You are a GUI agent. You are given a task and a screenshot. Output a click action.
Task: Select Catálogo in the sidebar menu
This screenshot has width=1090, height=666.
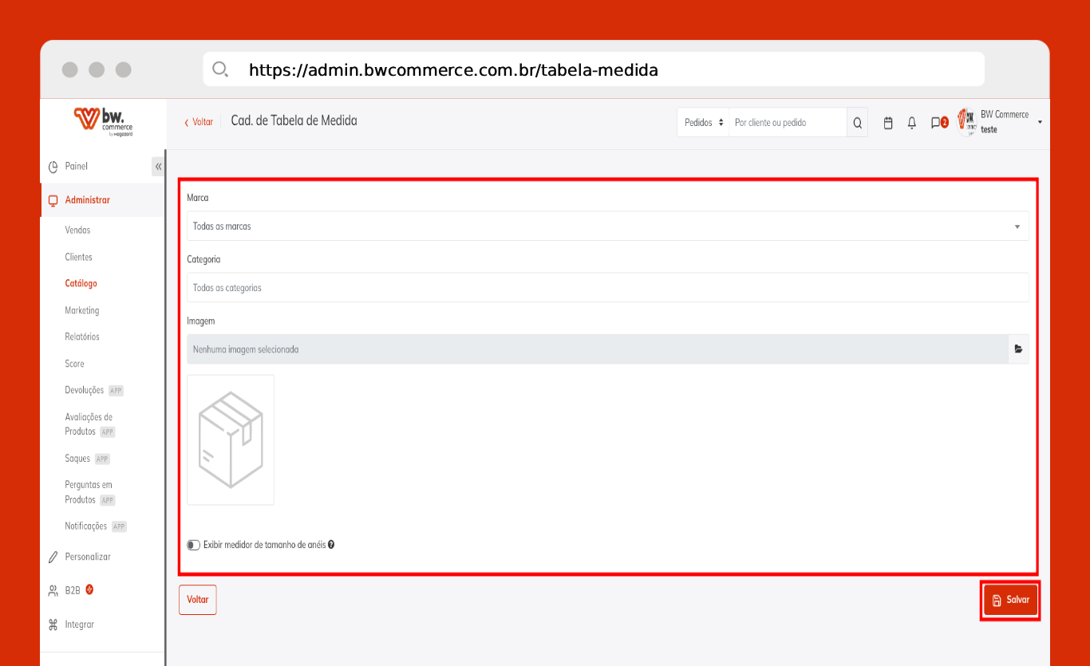tap(81, 283)
